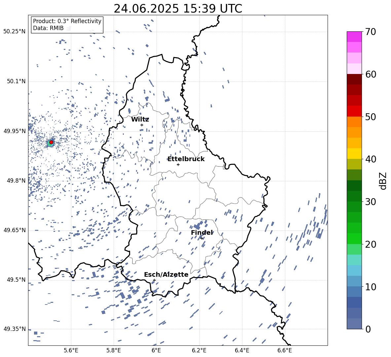Click colorbar tick label 30

(x=370, y=201)
